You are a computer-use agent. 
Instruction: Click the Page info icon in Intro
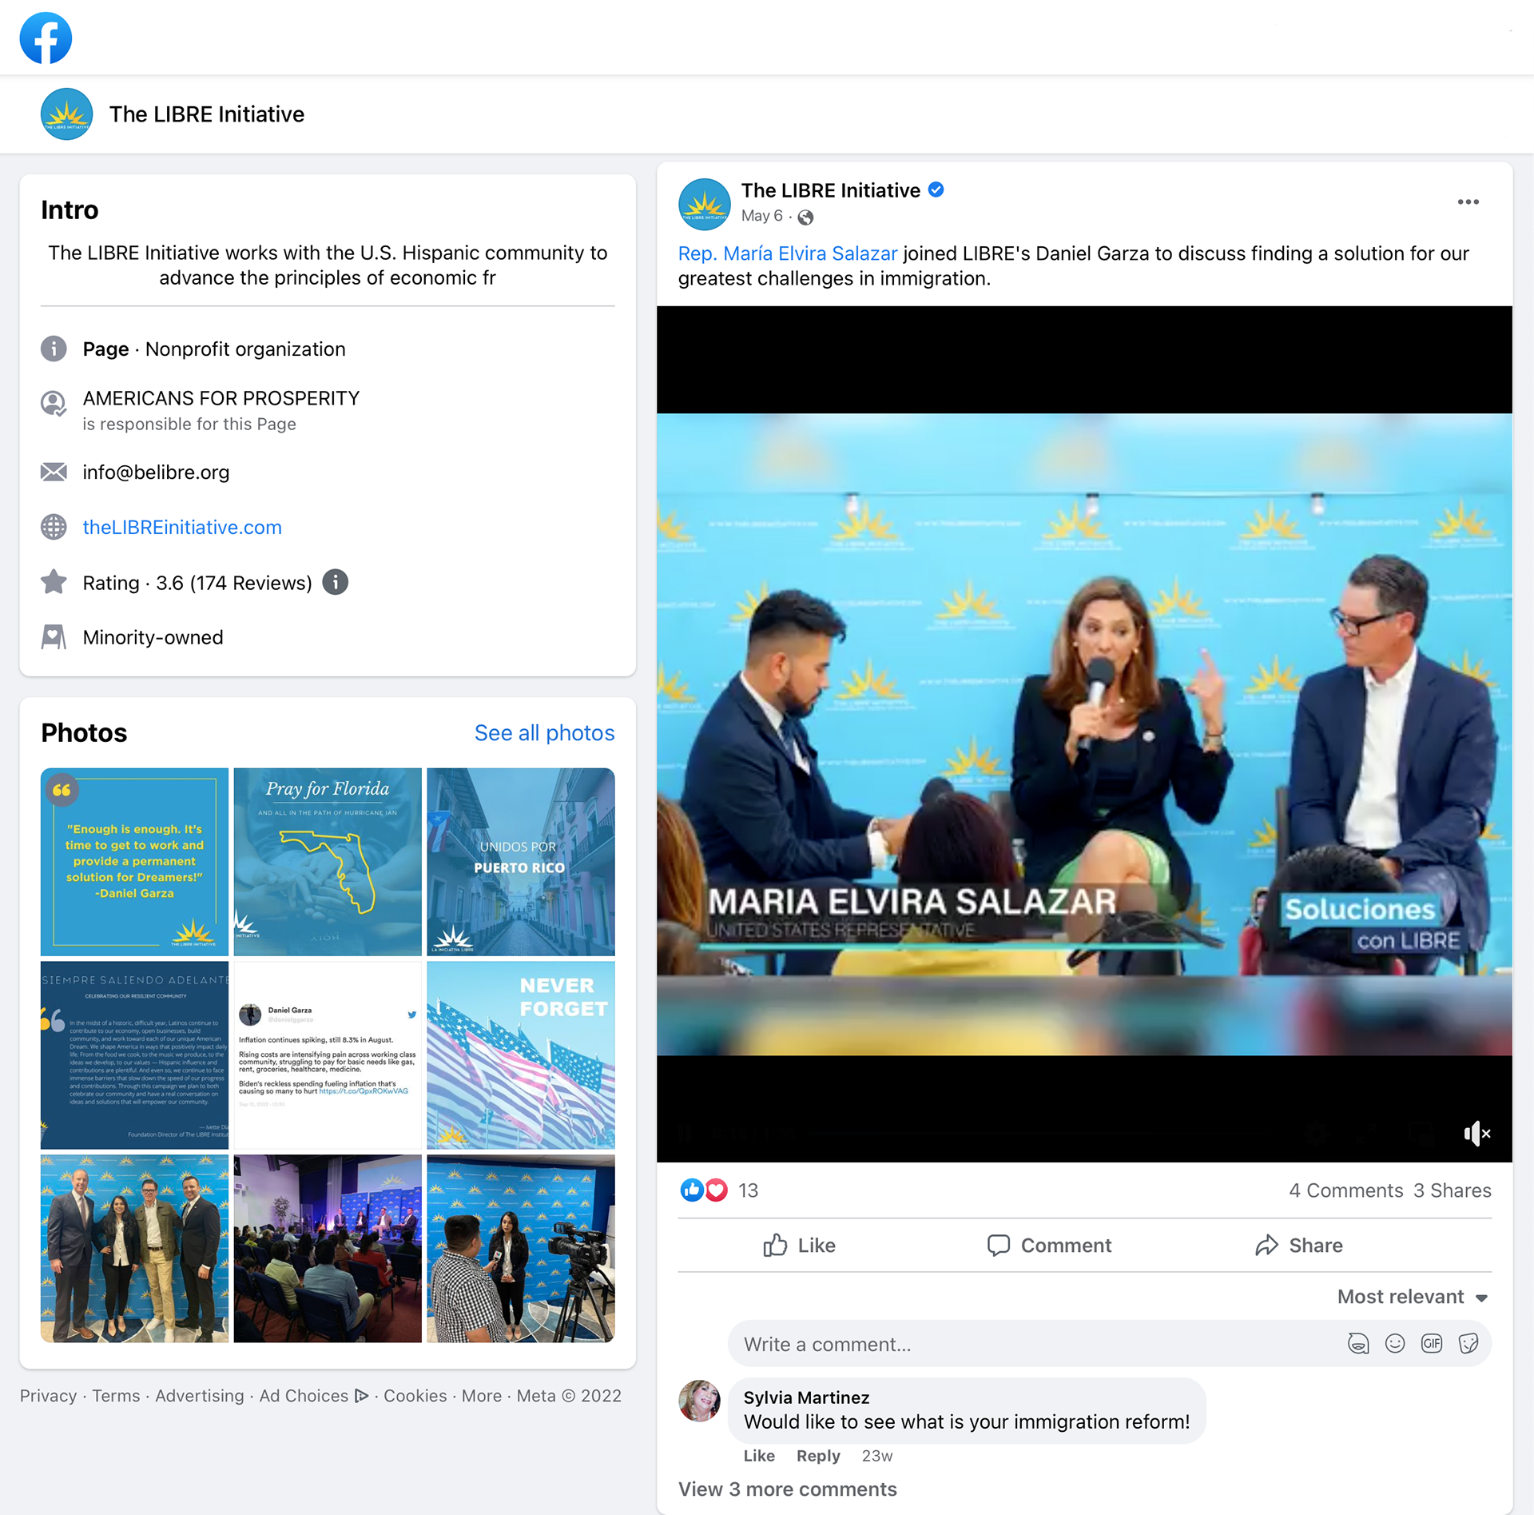point(54,349)
